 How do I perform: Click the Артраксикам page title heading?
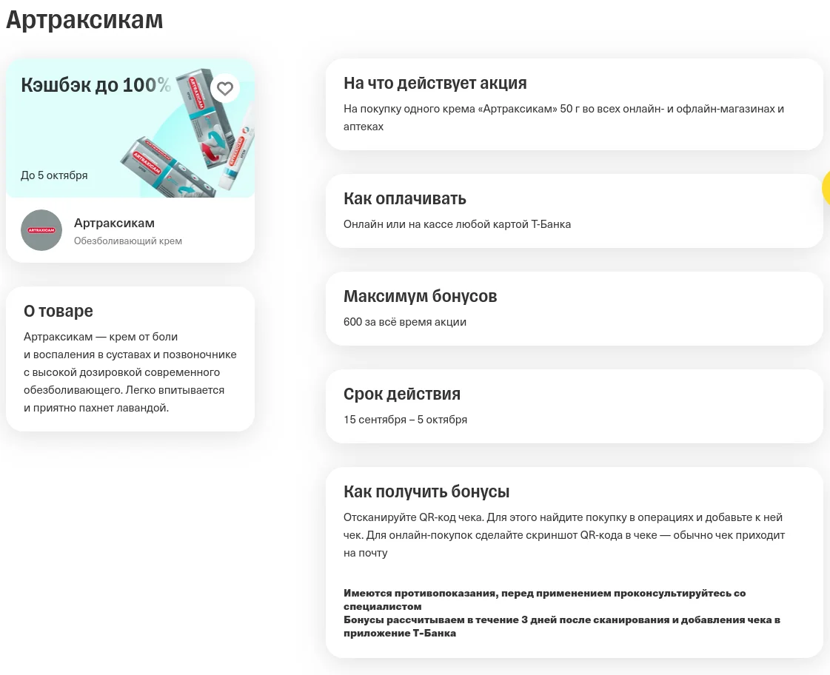click(84, 19)
